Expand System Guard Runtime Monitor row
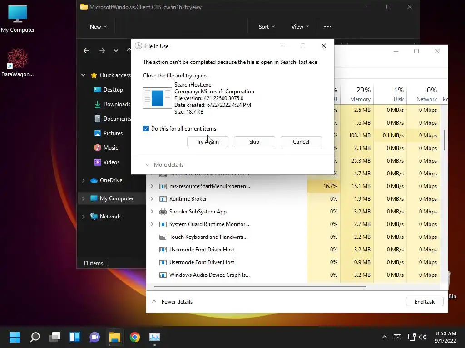The width and height of the screenshot is (465, 348). [152, 224]
